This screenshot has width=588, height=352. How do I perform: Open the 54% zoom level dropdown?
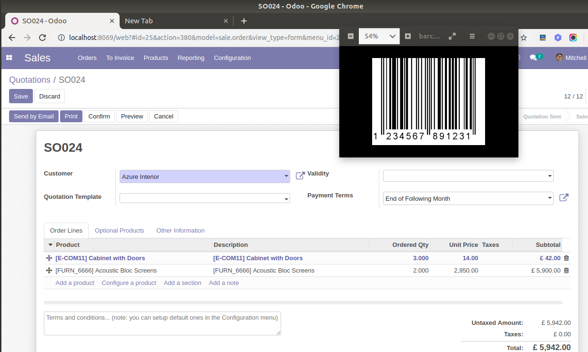pos(378,36)
